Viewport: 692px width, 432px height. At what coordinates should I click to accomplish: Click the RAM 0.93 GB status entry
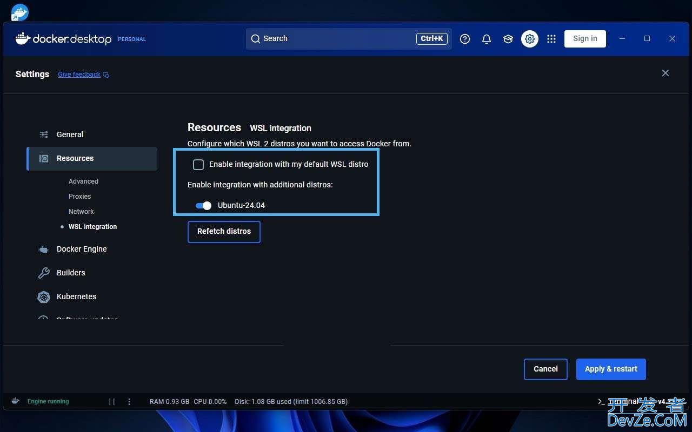[x=169, y=401]
